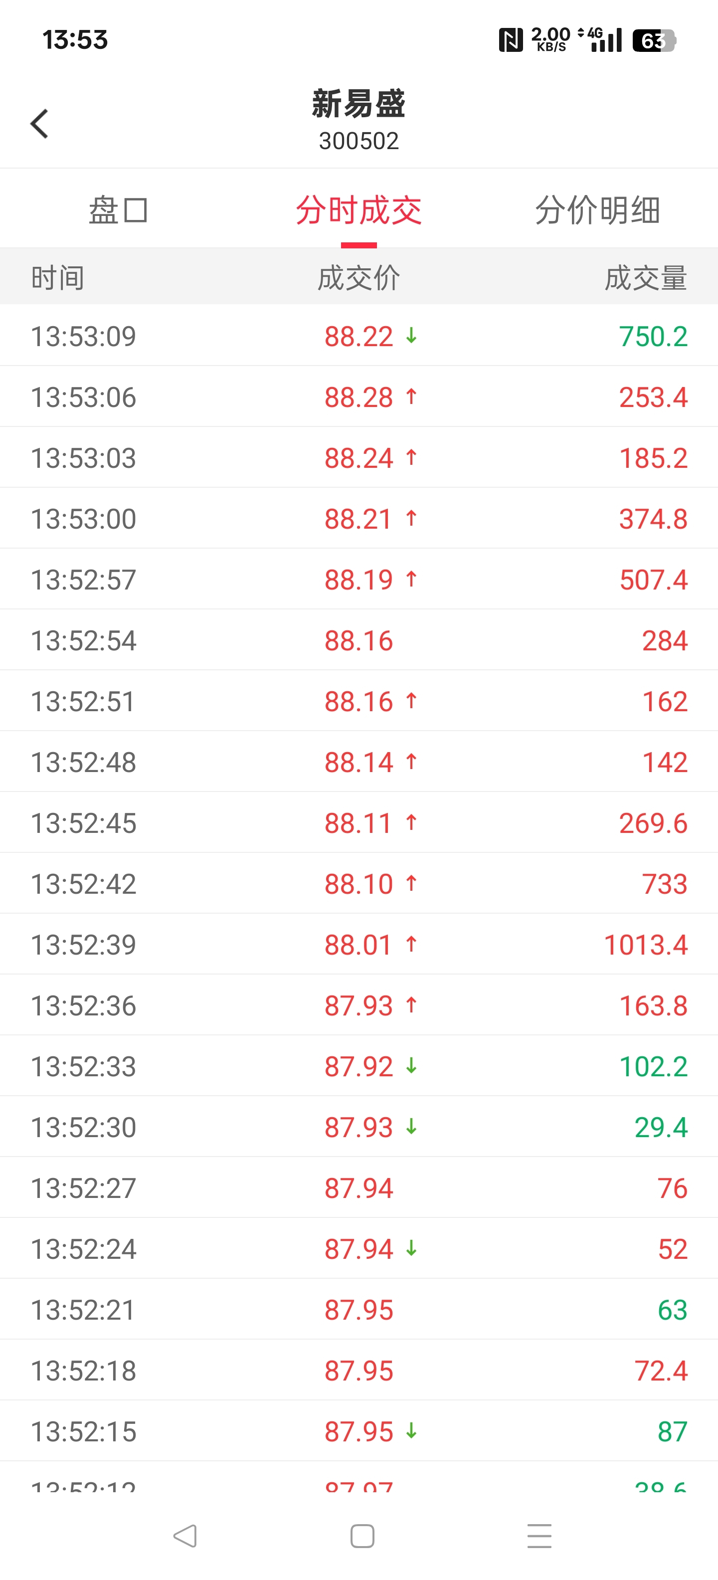Tap the green down arrow at 88.22
This screenshot has width=718, height=1580.
(411, 336)
